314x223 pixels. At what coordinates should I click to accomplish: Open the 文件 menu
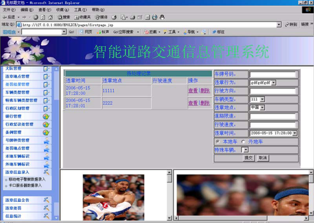tap(9, 9)
